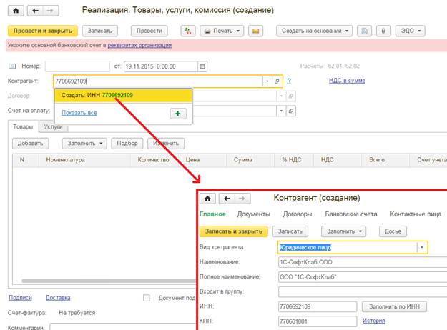Screen dimensions: 447x330
Task: Go to home page in Реализация window
Action: pos(16,11)
